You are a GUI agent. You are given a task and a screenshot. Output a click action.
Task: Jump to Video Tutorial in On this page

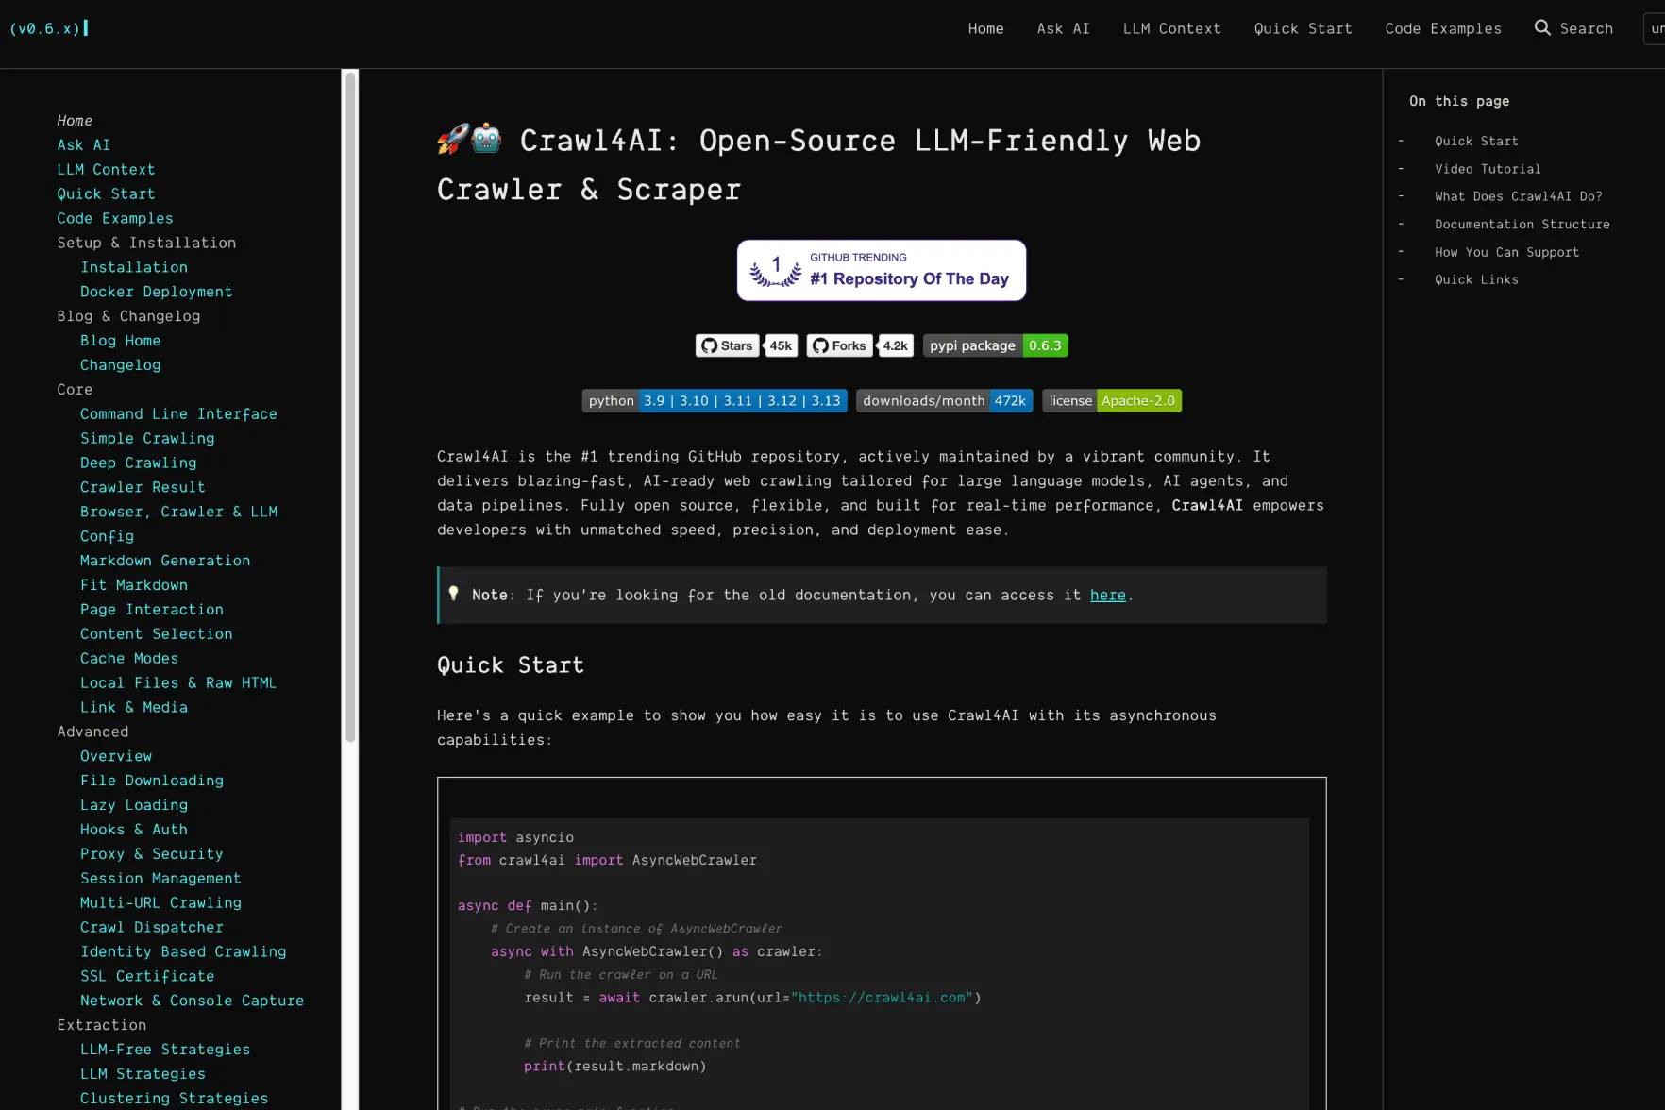coord(1488,168)
